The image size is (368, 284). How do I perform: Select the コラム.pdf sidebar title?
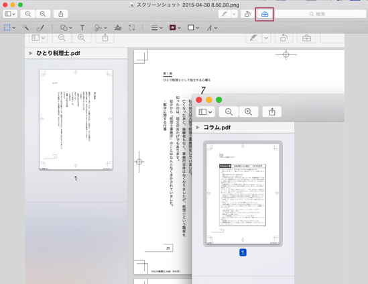[x=217, y=127]
